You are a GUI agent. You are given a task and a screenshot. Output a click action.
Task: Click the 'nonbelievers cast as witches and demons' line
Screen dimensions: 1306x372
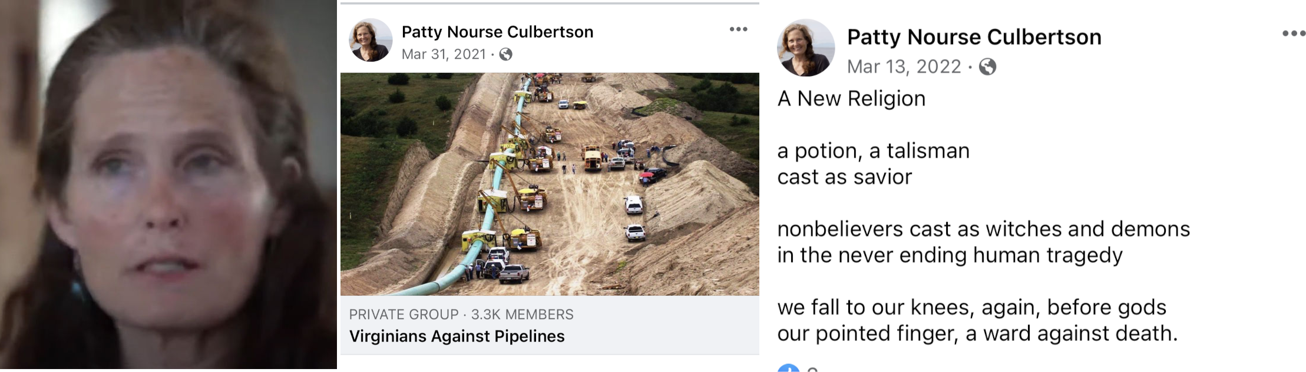coord(983,229)
